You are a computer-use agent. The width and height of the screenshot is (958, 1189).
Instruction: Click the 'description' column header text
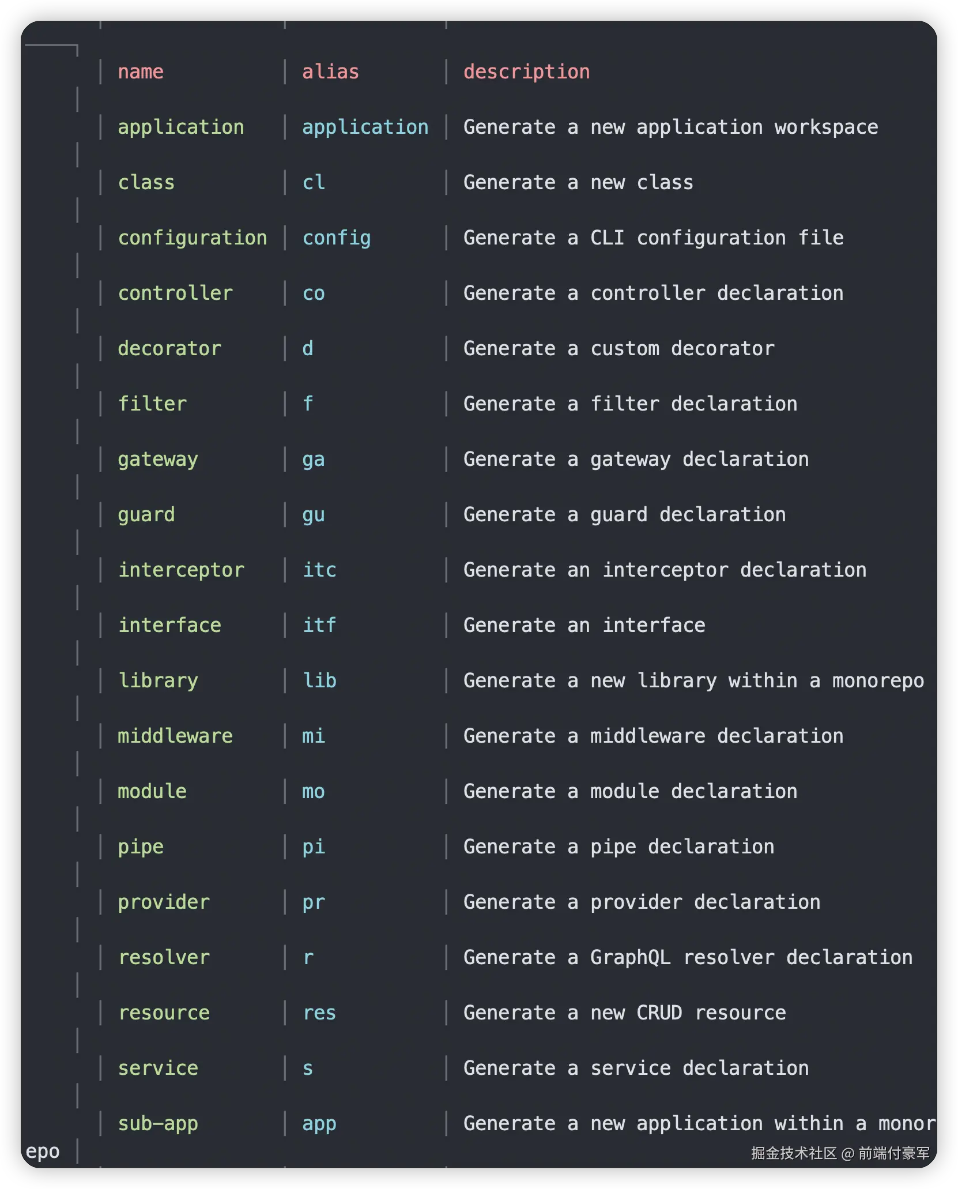click(x=526, y=72)
